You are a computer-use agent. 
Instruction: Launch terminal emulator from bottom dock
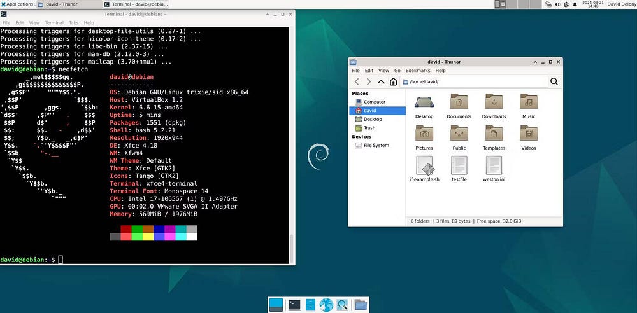coord(294,305)
